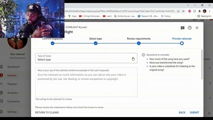The image size is (213, 120).
Task: Click the SUBMIT button
Action: 194,113
